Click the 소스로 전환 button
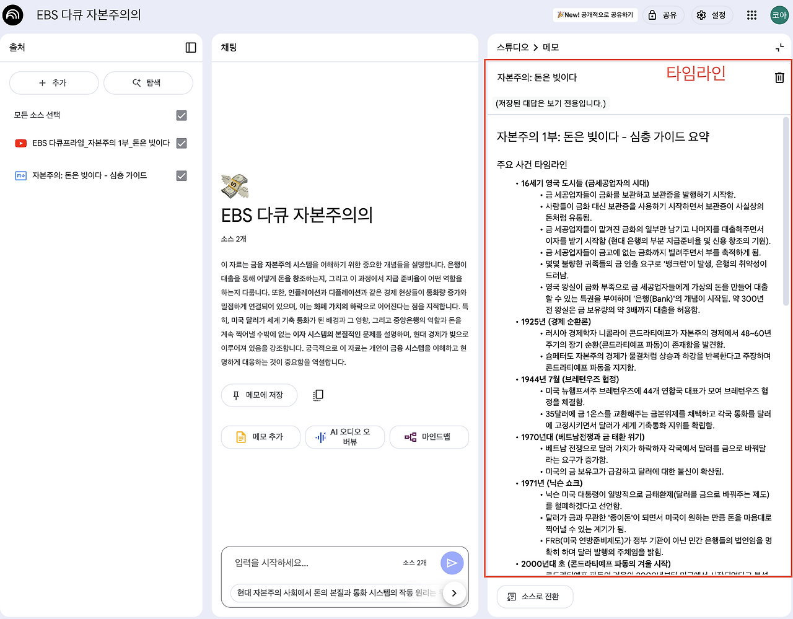The image size is (793, 619). (x=535, y=597)
